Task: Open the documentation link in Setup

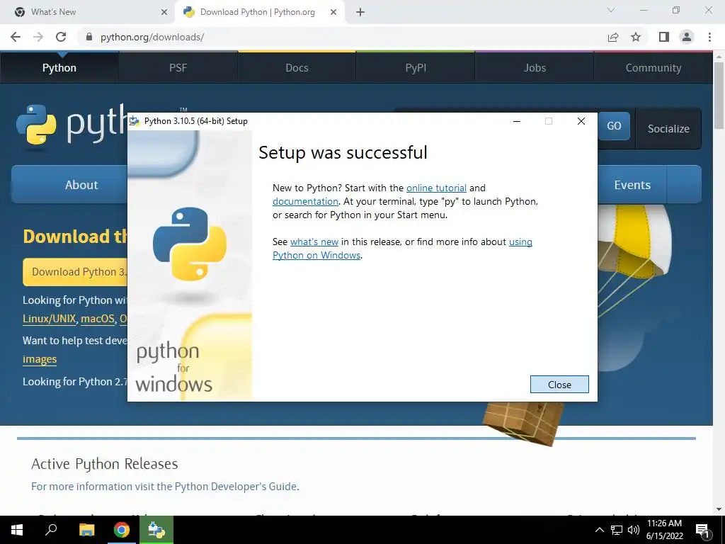Action: click(305, 201)
